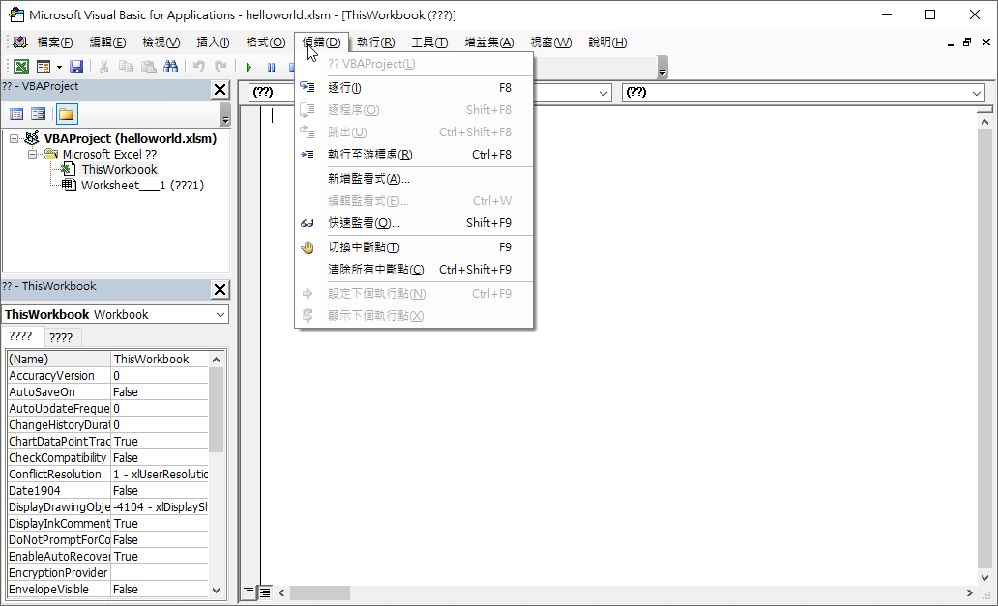Close the VBAProject explorer panel

[220, 90]
